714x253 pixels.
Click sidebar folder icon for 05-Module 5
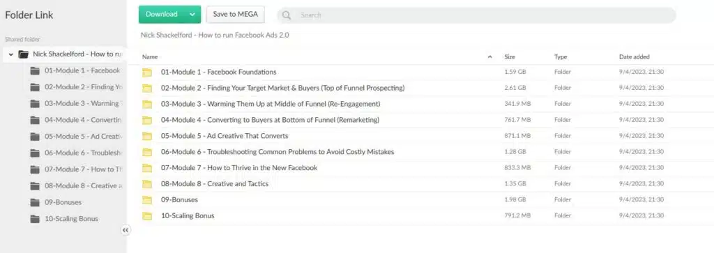35,137
